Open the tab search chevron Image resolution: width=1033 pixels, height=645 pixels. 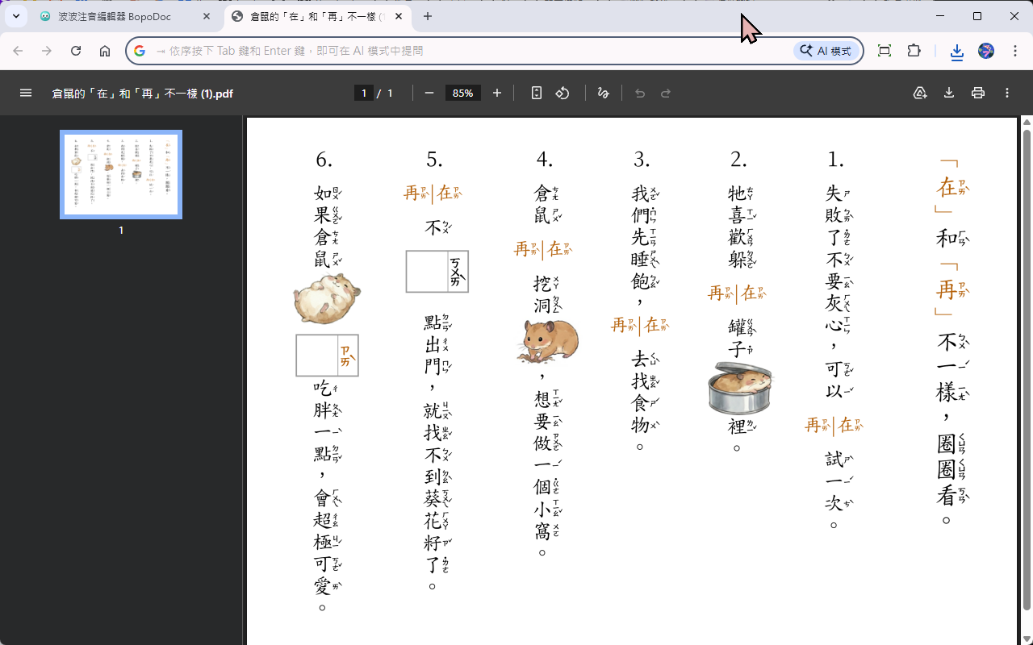coord(15,16)
